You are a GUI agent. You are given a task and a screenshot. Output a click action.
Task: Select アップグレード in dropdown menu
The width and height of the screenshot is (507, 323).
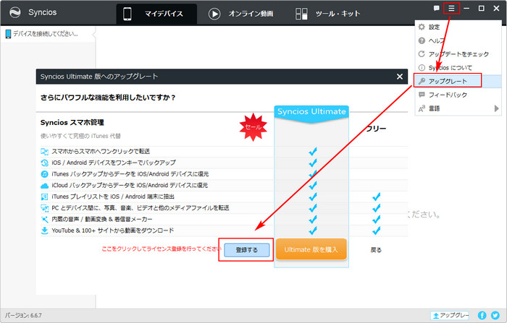(458, 82)
